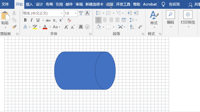Viewport: 200px width, 112px height.
Task: Click the multilevel list icon
Action: tap(118, 13)
